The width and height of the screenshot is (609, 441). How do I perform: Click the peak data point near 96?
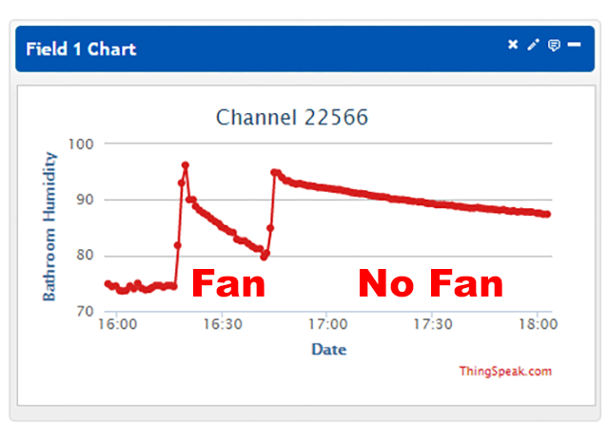pos(186,165)
